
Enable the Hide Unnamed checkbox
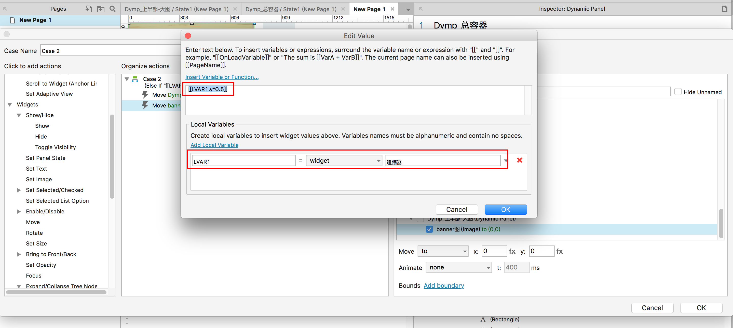click(x=678, y=92)
